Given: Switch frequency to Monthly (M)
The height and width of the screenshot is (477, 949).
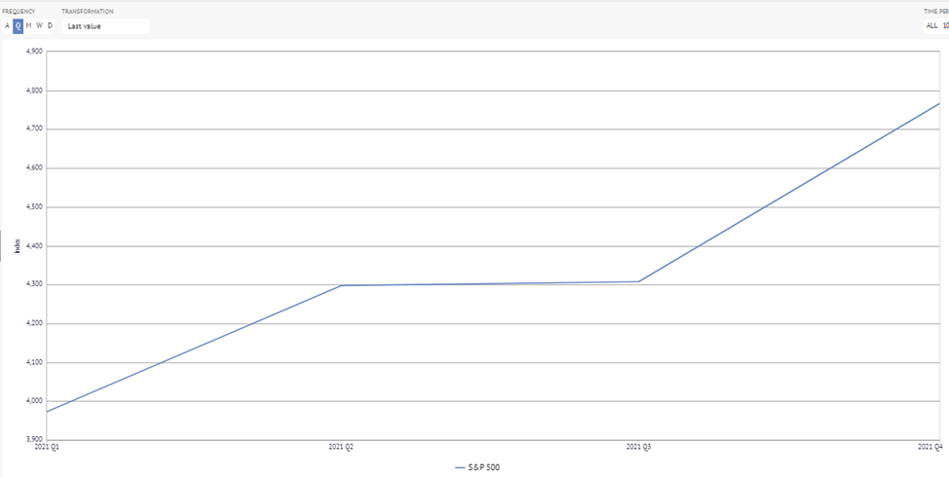Looking at the screenshot, I should click(28, 26).
